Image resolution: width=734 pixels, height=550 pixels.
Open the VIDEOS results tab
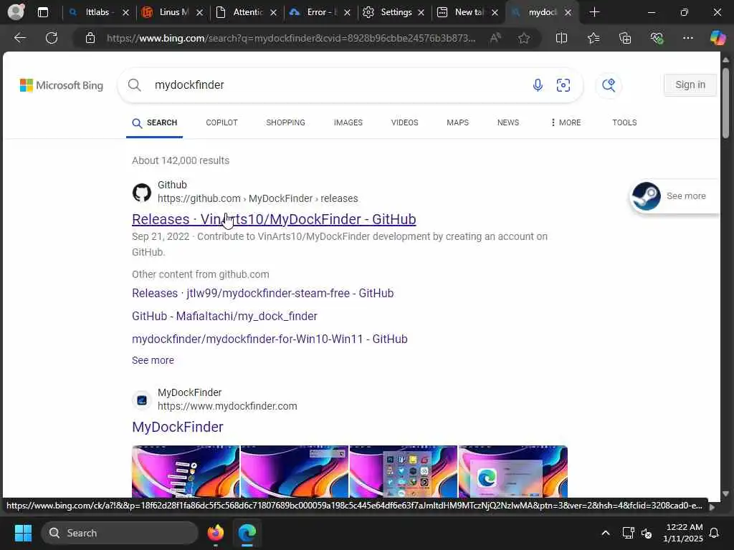[x=404, y=122]
